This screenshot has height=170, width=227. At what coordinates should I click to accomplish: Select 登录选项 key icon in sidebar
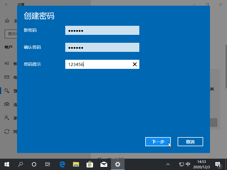click(x=6, y=91)
